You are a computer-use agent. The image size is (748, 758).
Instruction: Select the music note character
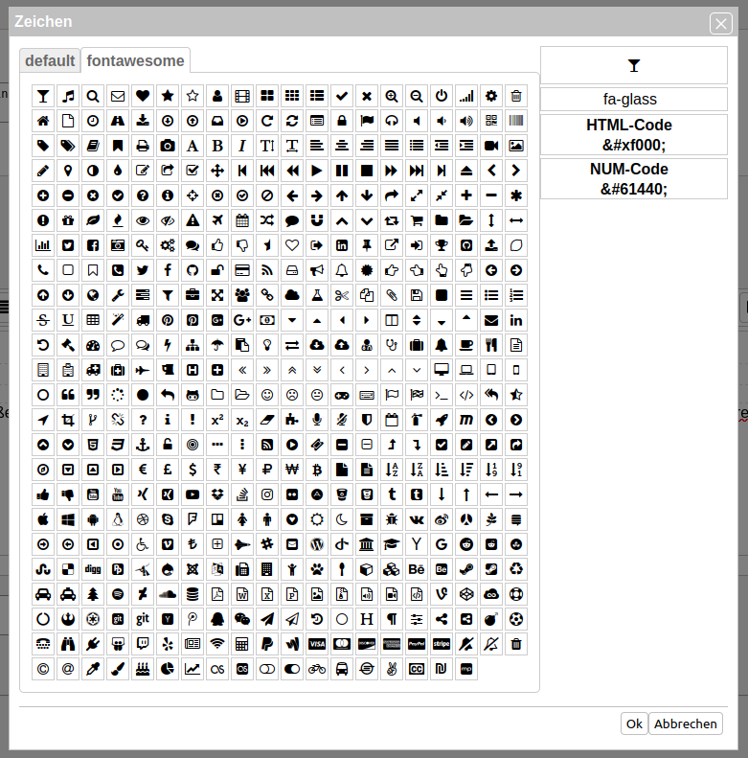pyautogui.click(x=68, y=96)
